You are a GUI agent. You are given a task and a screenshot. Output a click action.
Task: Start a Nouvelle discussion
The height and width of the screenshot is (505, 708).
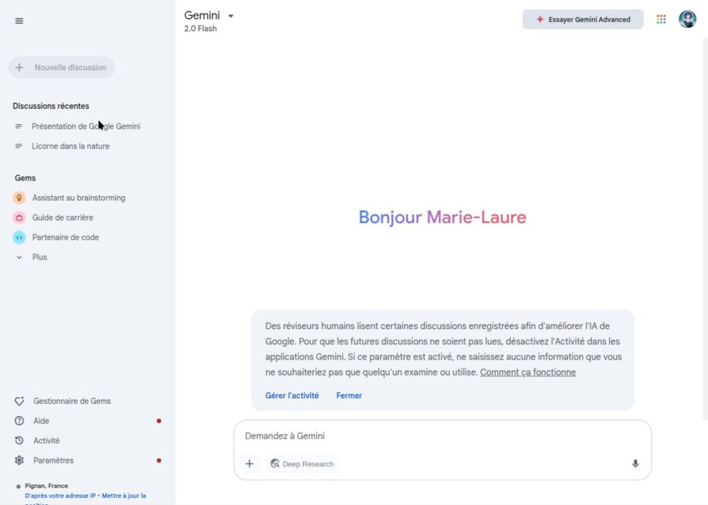point(61,68)
